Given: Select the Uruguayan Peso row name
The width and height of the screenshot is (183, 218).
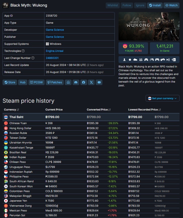Looking at the screenshot, I should coord(20,167).
